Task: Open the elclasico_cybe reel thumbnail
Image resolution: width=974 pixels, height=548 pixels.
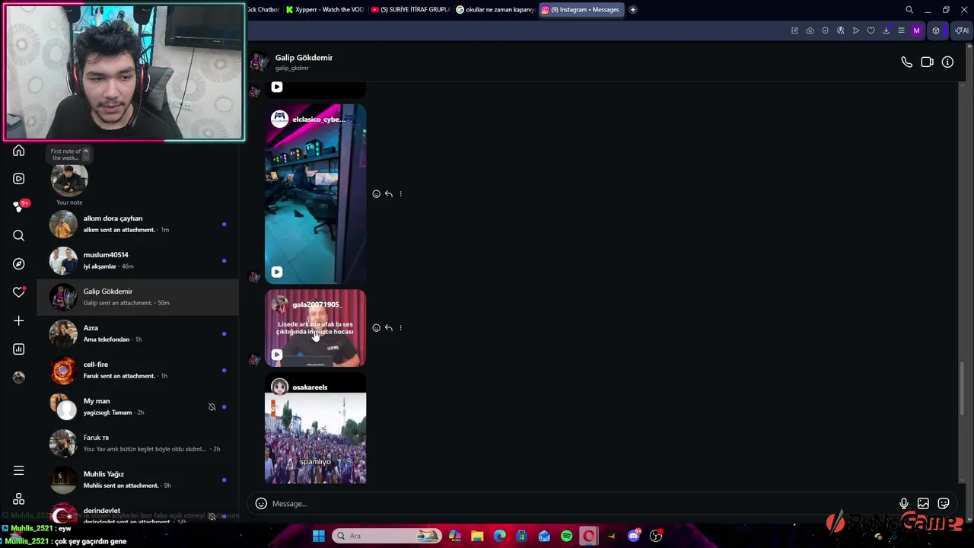Action: pos(315,194)
